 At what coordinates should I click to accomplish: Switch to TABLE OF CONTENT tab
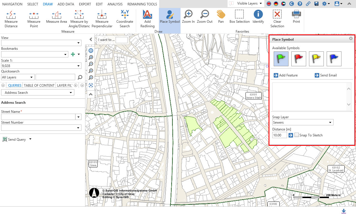click(x=39, y=85)
